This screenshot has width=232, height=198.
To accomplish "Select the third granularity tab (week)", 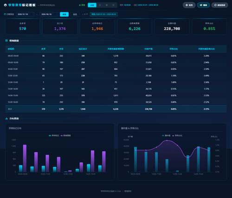I will (x=107, y=5).
